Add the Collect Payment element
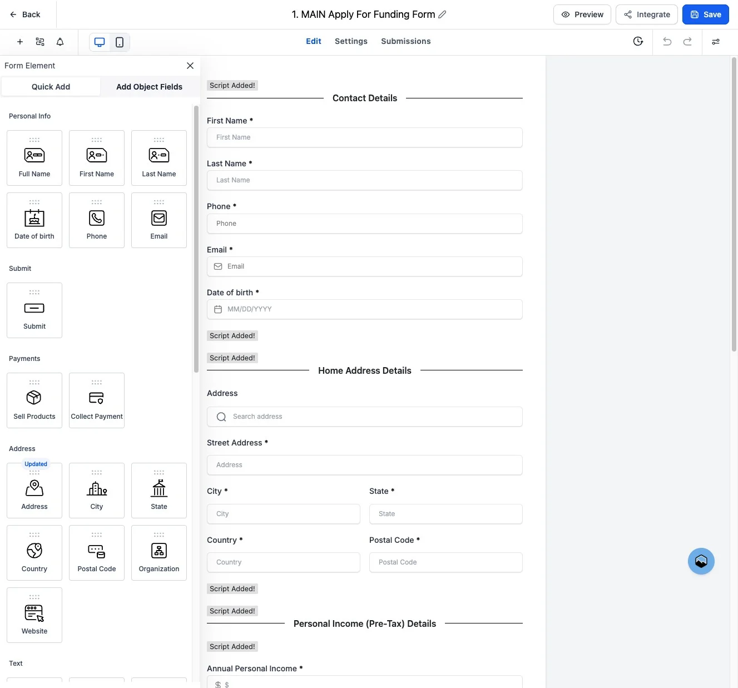Image resolution: width=738 pixels, height=688 pixels. (x=97, y=400)
